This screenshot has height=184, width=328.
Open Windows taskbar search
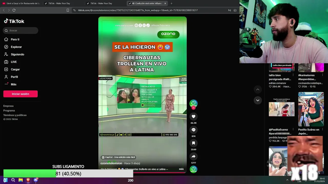point(13,180)
